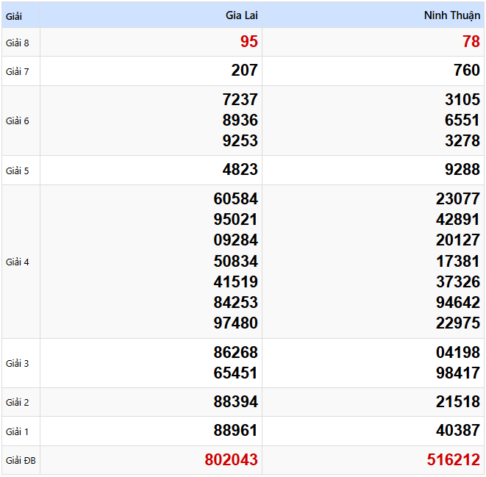Click the Giải ĐB row label

coord(21,461)
